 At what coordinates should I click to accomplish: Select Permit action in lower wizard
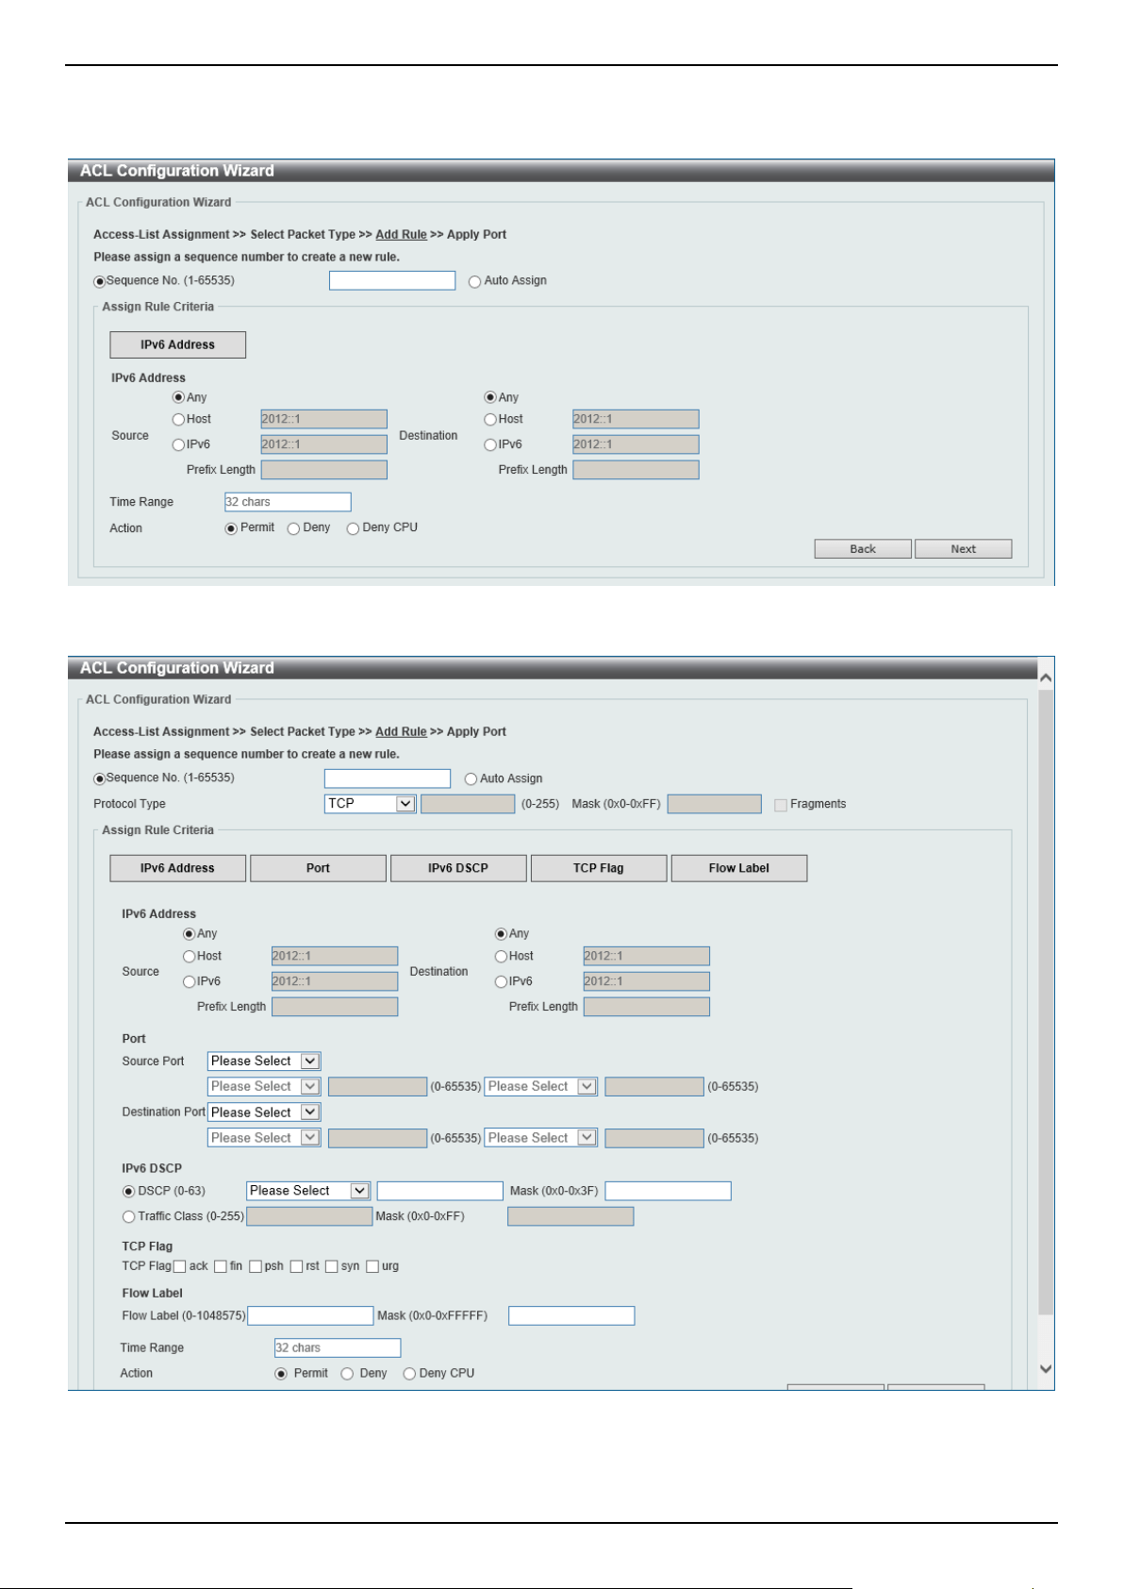[281, 1374]
